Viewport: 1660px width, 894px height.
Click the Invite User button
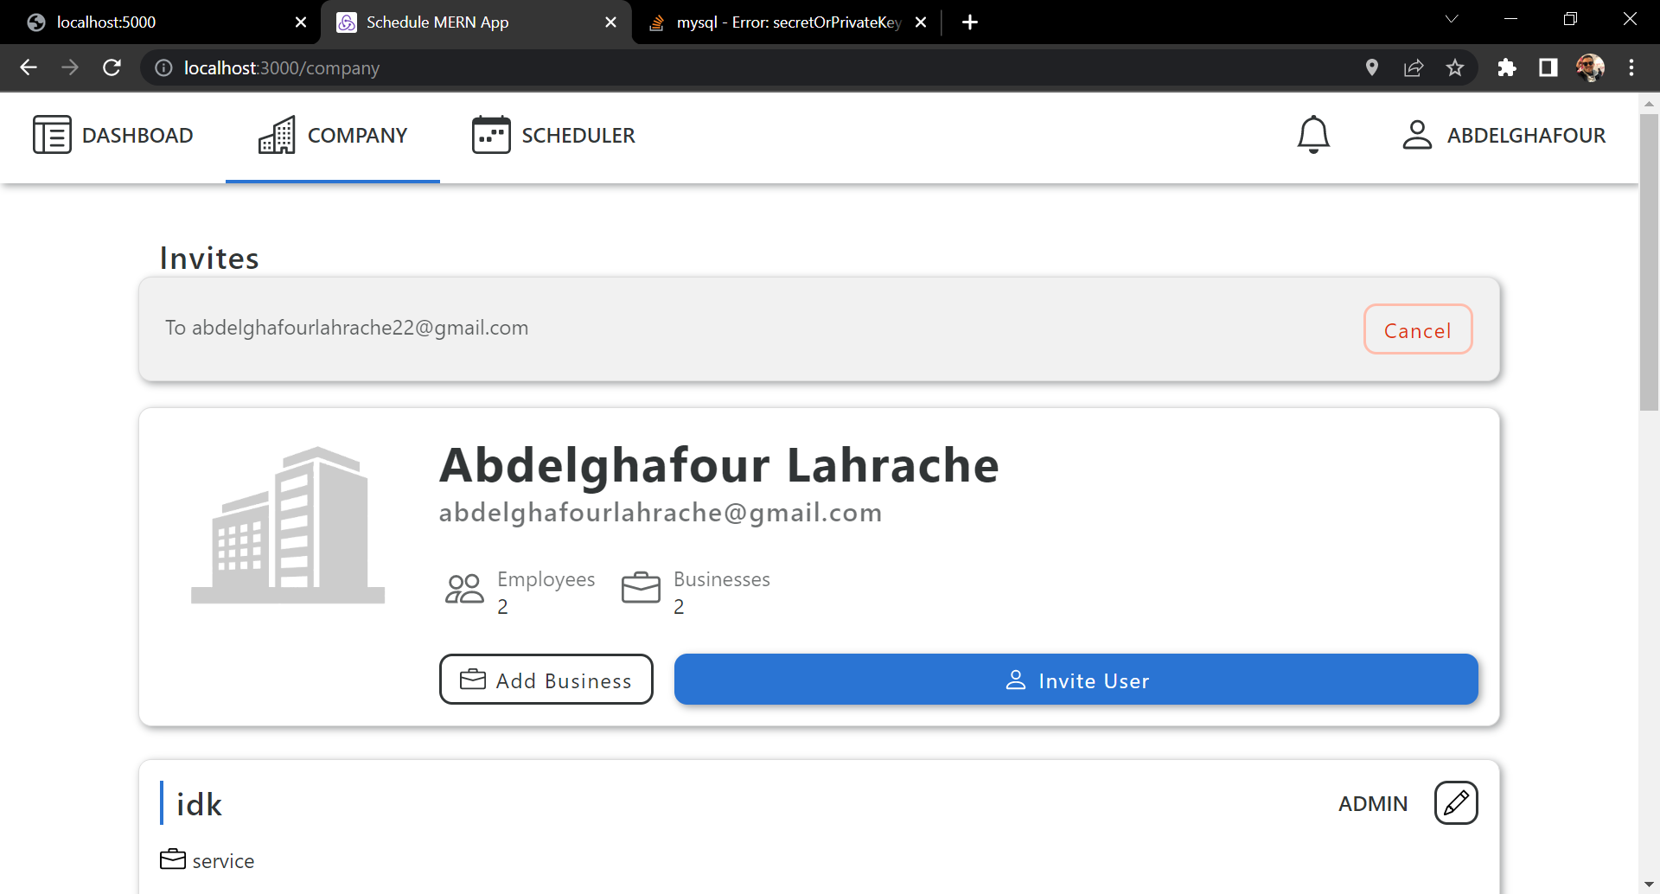[x=1076, y=680]
